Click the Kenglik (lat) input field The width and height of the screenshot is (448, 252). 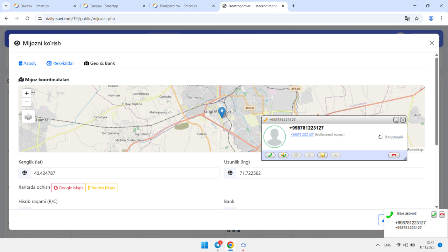tap(125, 173)
